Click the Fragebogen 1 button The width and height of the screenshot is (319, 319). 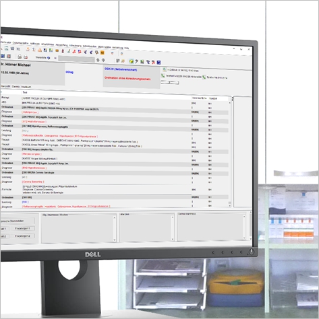(22, 228)
